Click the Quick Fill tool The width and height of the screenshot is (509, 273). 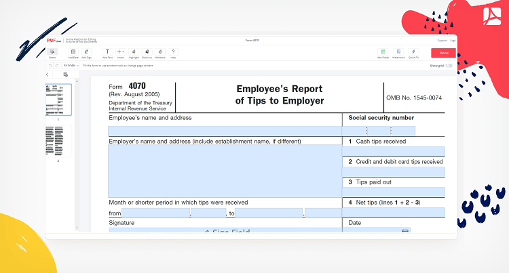[x=413, y=53]
